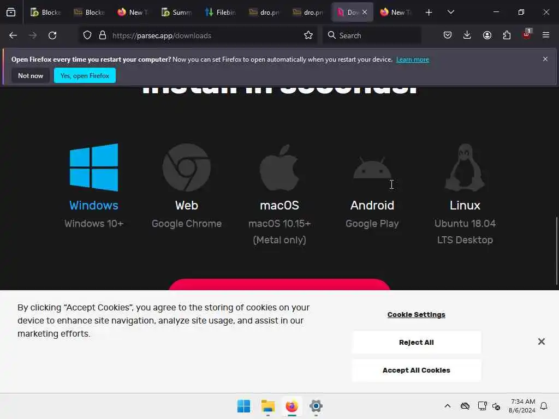The image size is (559, 419).
Task: Click Reject All cookies button
Action: click(417, 343)
